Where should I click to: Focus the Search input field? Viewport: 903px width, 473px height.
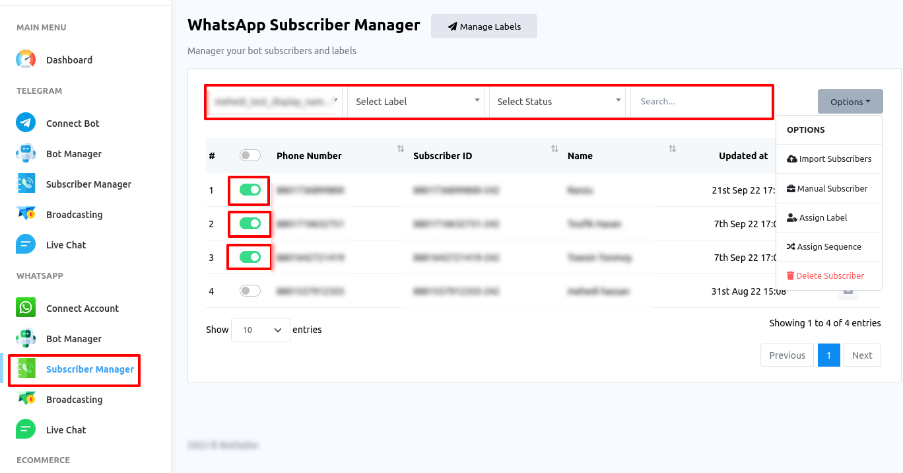click(x=700, y=102)
